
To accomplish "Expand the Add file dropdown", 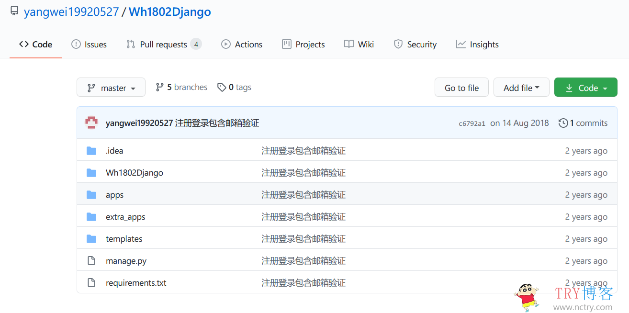I will 521,88.
